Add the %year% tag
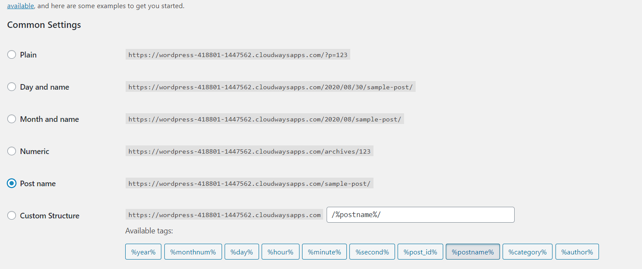Screen dimensions: 642x269 pos(143,252)
